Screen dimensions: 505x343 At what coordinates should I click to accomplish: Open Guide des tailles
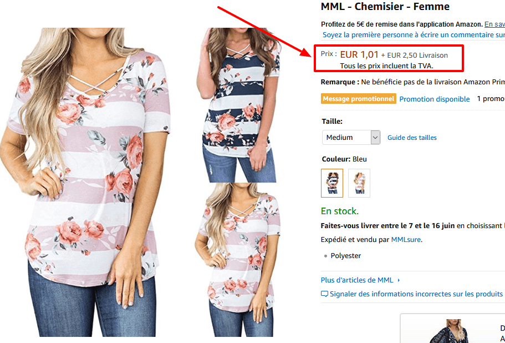[x=412, y=137]
